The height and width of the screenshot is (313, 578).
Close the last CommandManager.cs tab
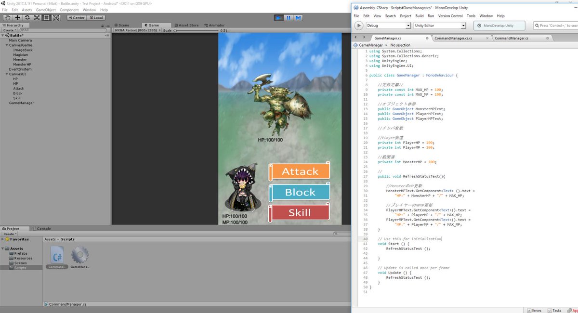tap(547, 38)
